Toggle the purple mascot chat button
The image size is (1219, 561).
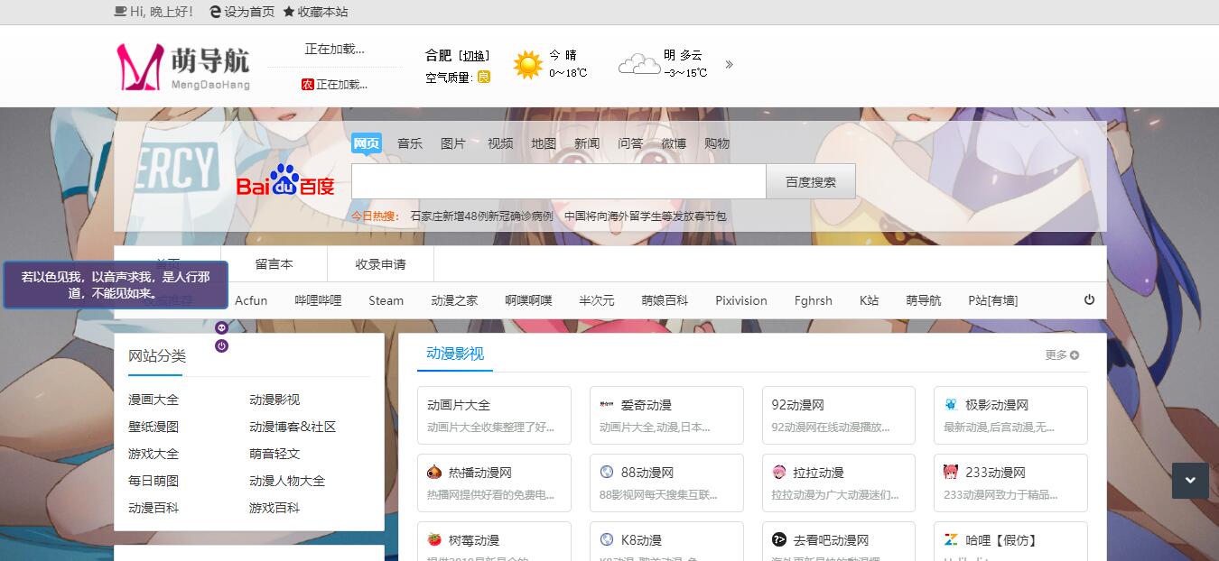pyautogui.click(x=222, y=327)
